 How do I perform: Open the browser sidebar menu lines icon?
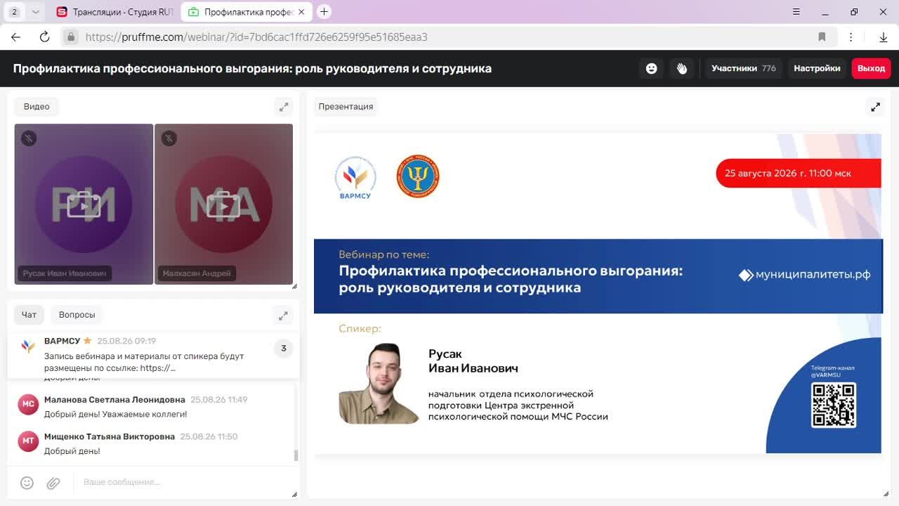[796, 11]
